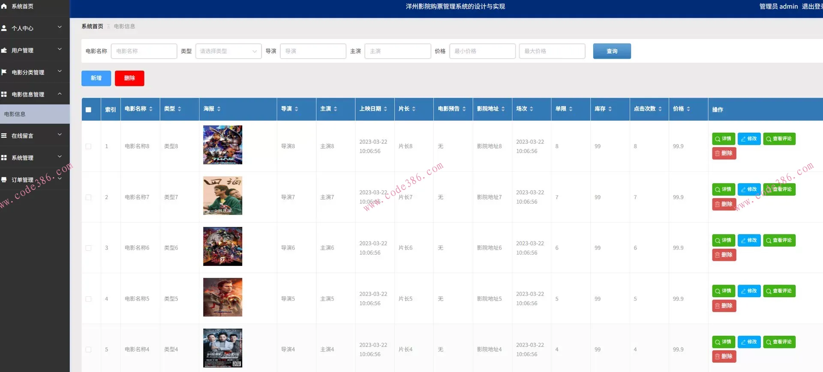
Task: Expand the 在线留言 sidebar section
Action: (34, 136)
